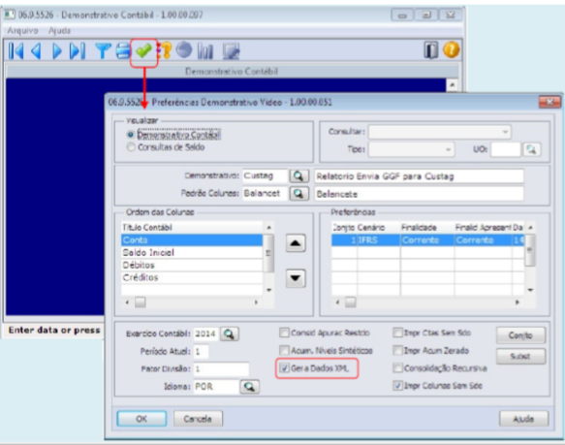565x445 pixels.
Task: Click horizontal scrollbar thumb of Preferências grid
Action: 351,302
